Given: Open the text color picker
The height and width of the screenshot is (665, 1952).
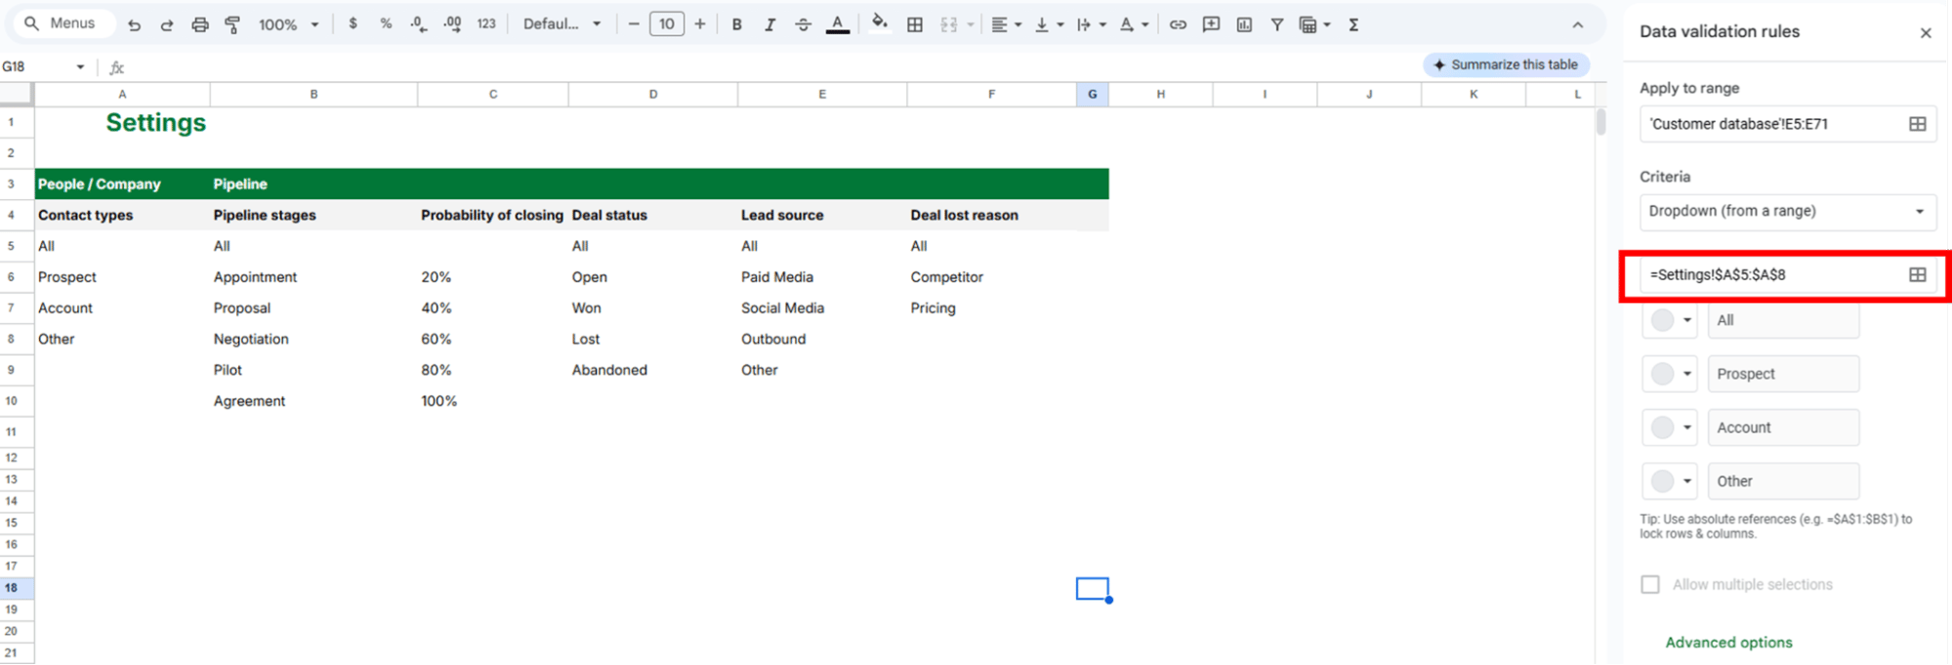Looking at the screenshot, I should (x=837, y=24).
